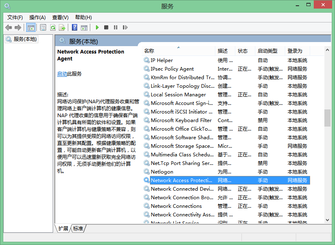Select 服务(本地) tree node

[21, 39]
